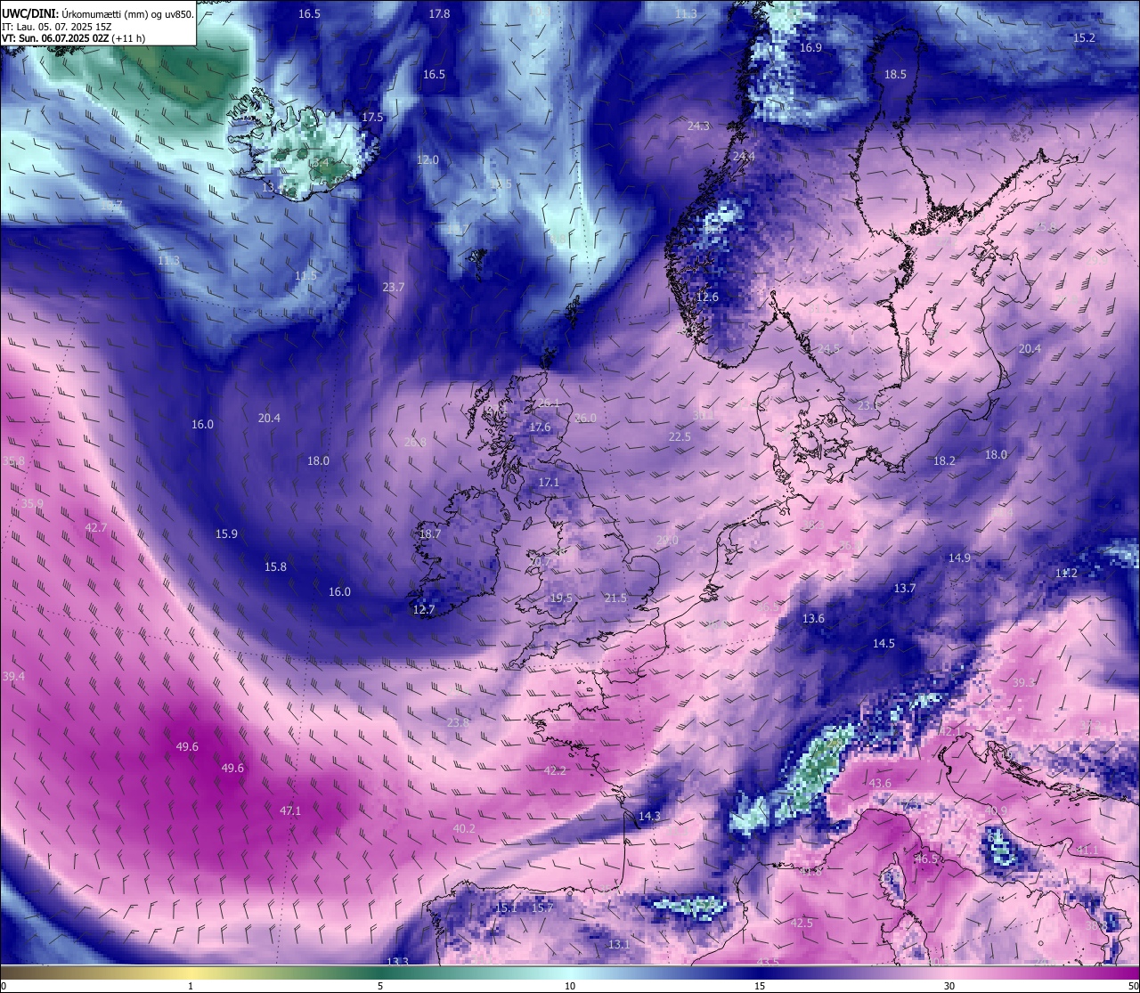Click the 13.7 value over central Europe
The image size is (1140, 993).
(905, 589)
